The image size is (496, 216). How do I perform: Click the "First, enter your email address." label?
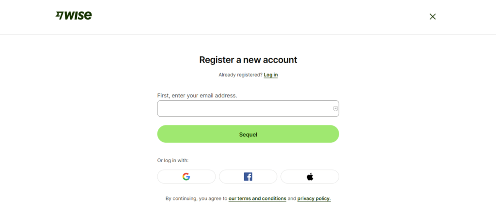pyautogui.click(x=197, y=95)
